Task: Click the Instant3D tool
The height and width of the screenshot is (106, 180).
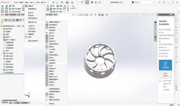Action: tap(73, 7)
